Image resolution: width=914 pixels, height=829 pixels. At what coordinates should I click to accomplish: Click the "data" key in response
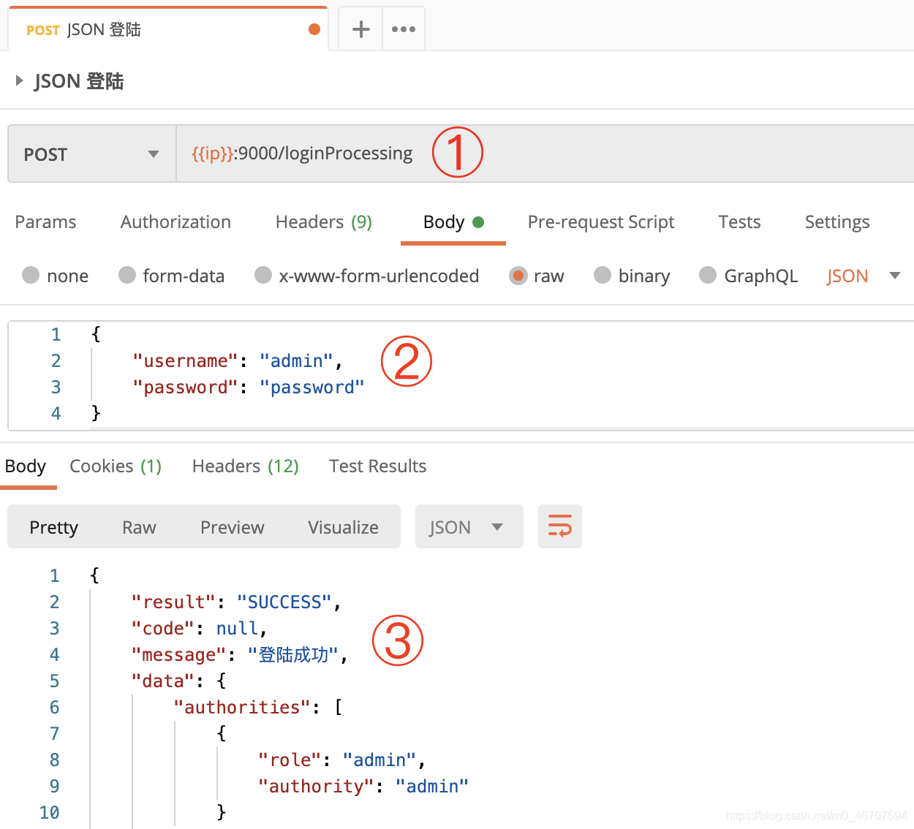(x=163, y=681)
